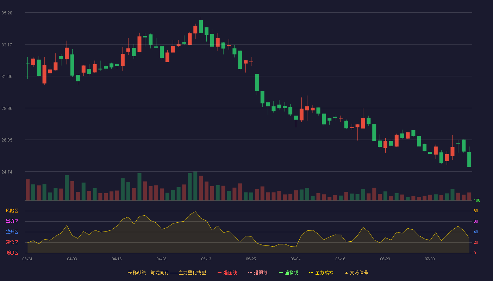Click the 建仓区 zone label
This screenshot has width=493, height=281.
12,242
